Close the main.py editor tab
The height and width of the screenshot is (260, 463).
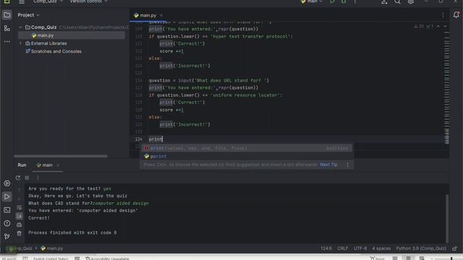point(161,15)
